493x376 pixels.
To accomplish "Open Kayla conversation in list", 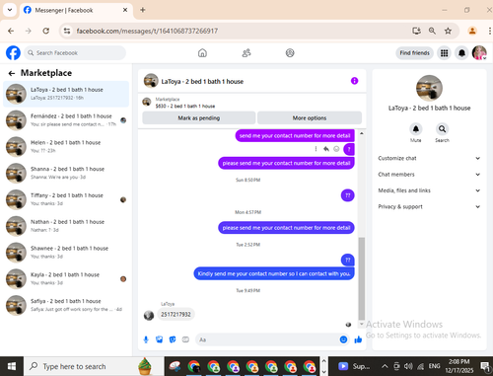I will click(x=66, y=278).
